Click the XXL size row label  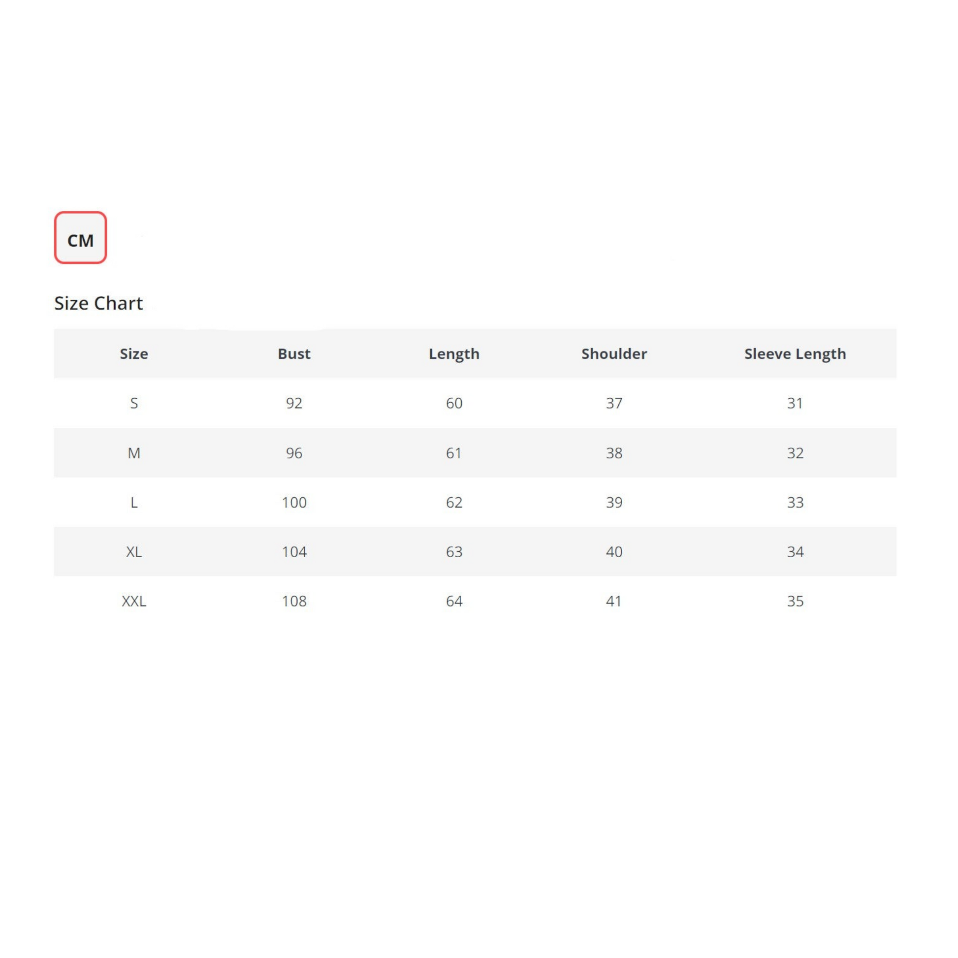pos(134,601)
